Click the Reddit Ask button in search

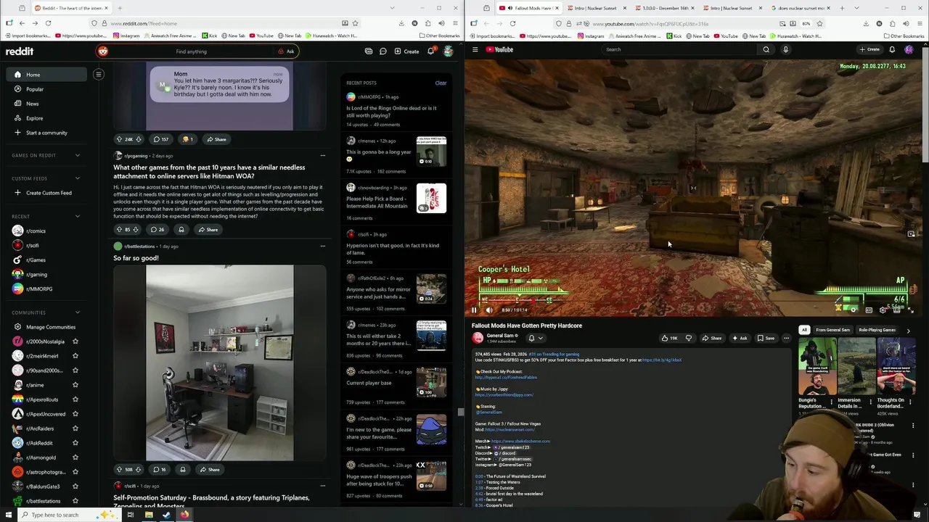tap(287, 51)
